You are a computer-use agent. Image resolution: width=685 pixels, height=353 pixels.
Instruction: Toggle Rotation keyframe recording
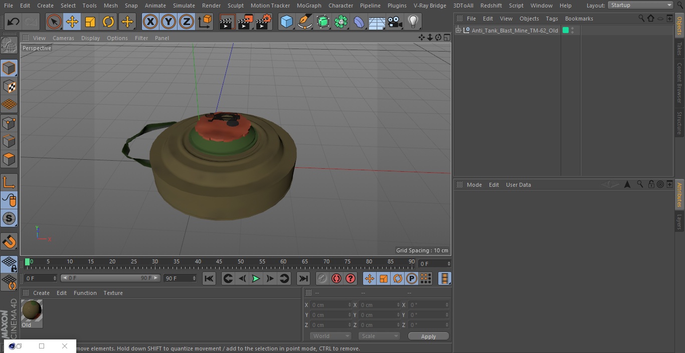click(398, 278)
